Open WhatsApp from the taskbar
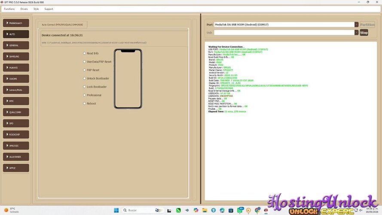This screenshot has height=215, width=382. [x=240, y=210]
